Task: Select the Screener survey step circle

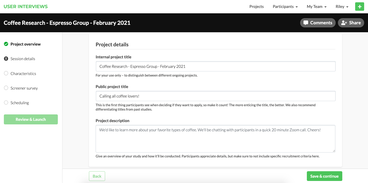Action: click(6, 88)
